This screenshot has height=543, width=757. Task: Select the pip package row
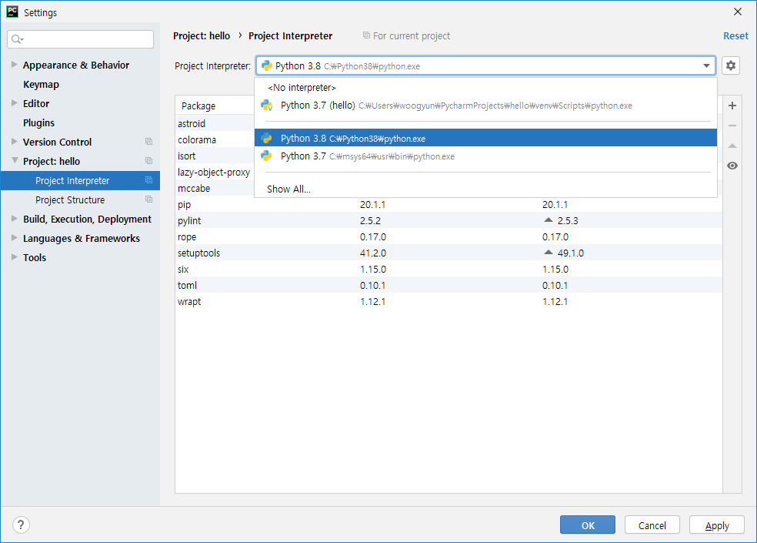(x=449, y=205)
